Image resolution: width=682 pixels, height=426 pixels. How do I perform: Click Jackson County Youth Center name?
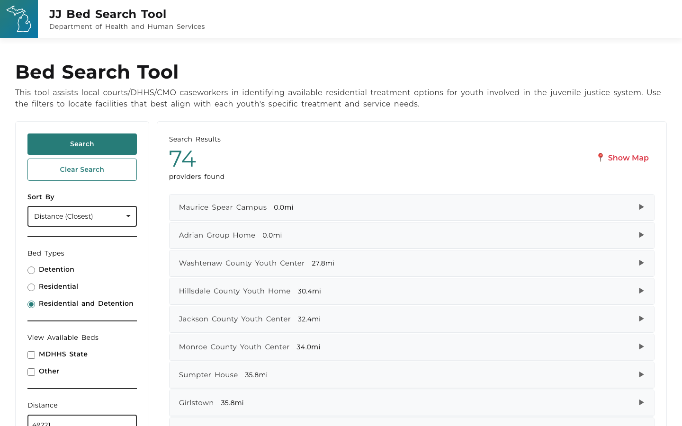234,319
